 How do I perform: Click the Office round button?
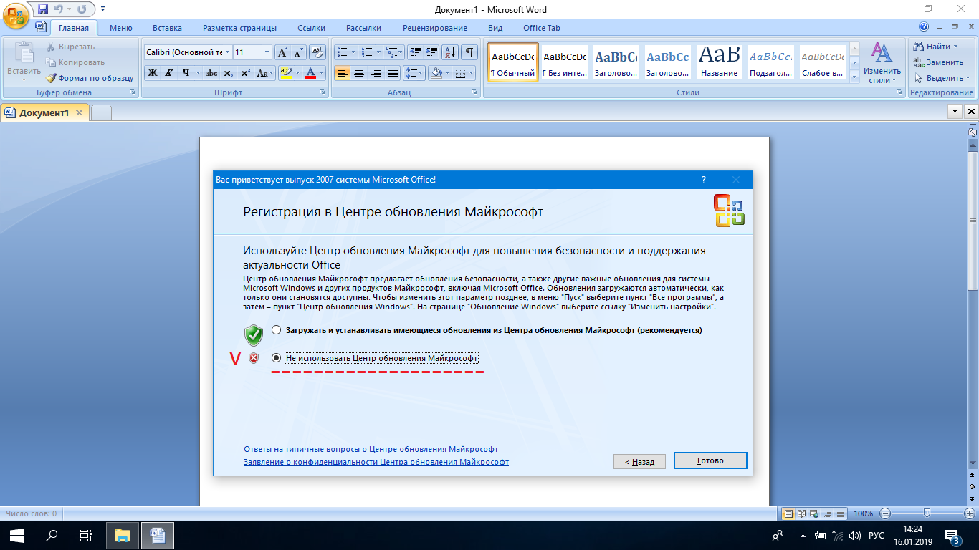pyautogui.click(x=16, y=17)
